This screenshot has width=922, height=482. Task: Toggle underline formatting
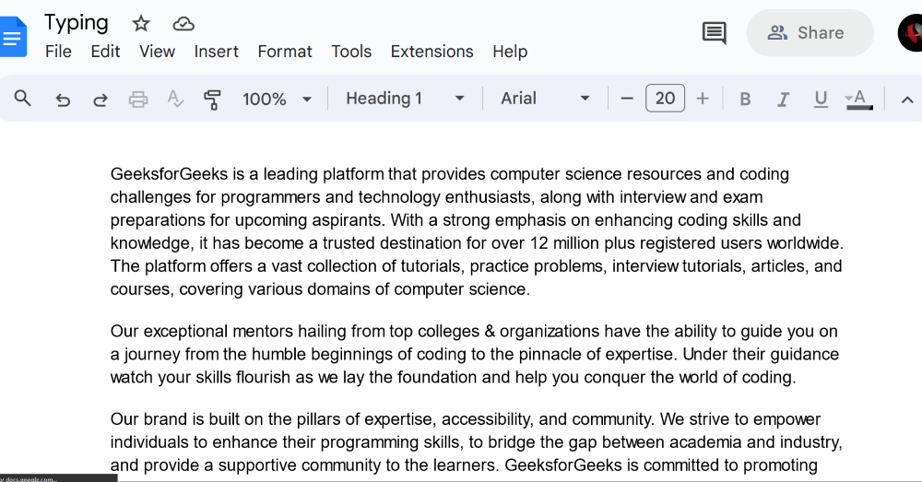pyautogui.click(x=821, y=99)
